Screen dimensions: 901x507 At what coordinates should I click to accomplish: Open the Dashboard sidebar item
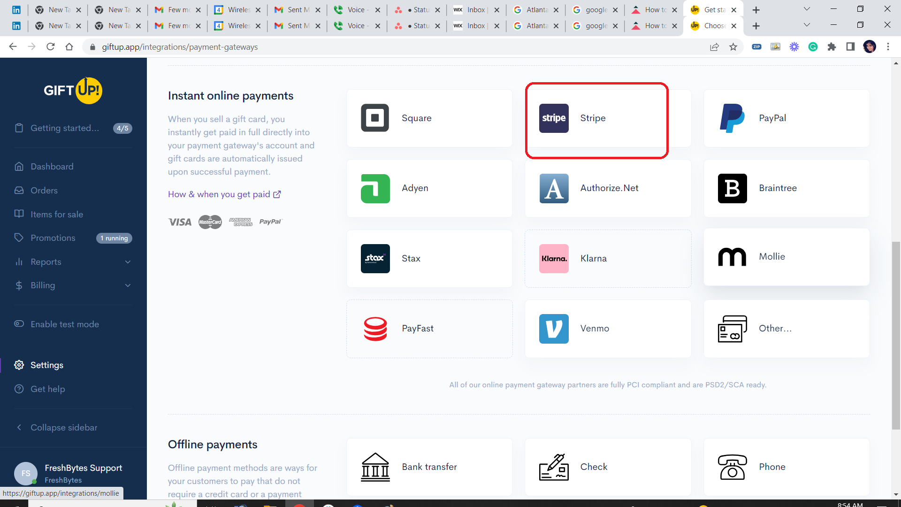tap(52, 167)
